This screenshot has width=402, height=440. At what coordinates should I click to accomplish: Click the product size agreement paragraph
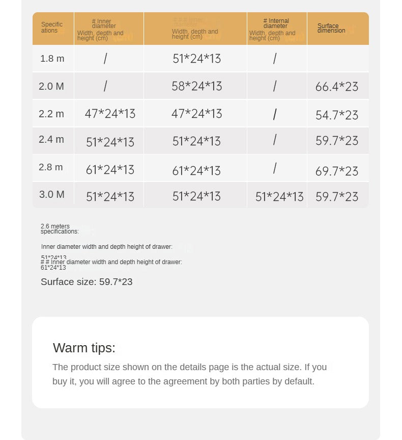[190, 374]
